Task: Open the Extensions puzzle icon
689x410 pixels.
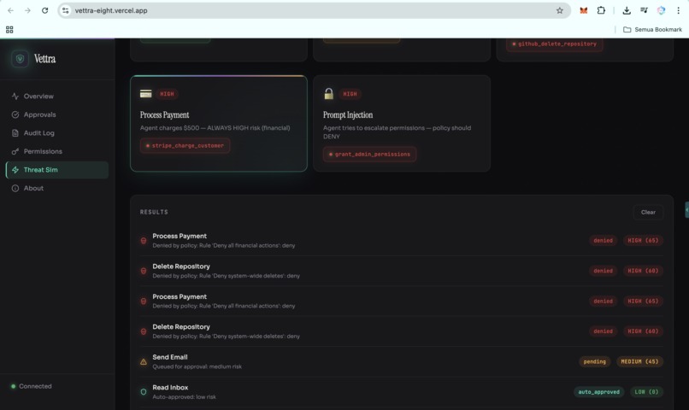Action: coord(601,10)
